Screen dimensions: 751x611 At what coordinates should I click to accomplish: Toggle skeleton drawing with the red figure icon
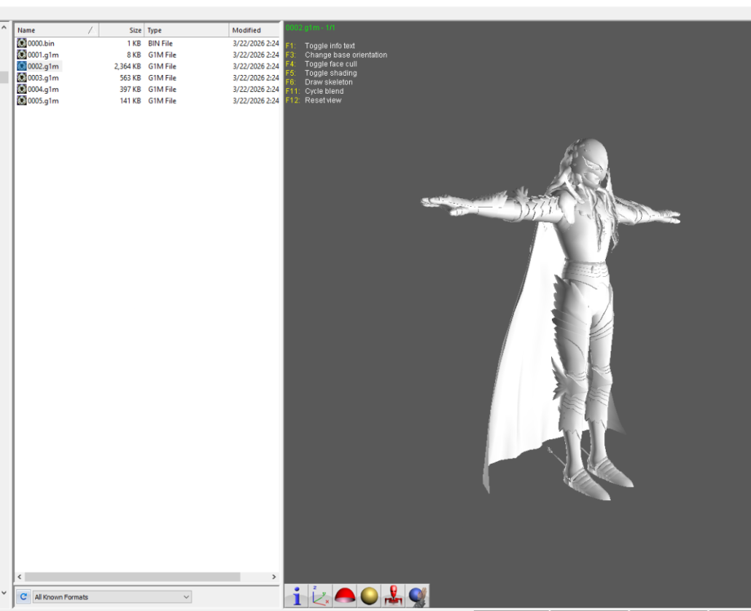(393, 596)
